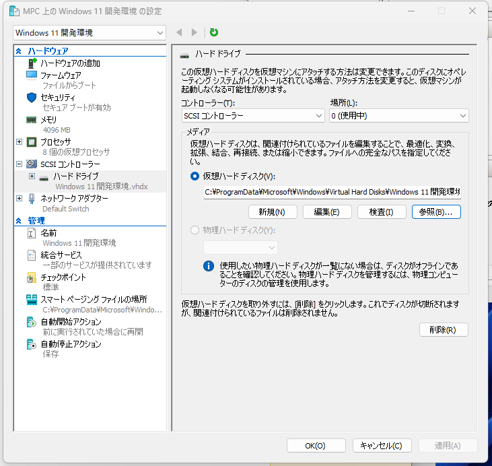Collapse the 管理 section chevron
The width and height of the screenshot is (492, 466).
pos(19,221)
